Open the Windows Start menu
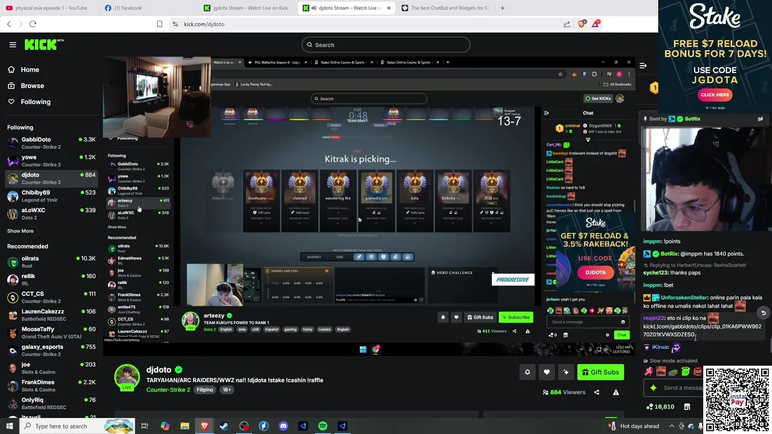This screenshot has width=772, height=434. 9,426
